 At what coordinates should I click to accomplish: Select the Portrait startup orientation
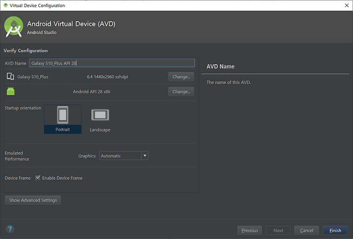[x=63, y=119]
